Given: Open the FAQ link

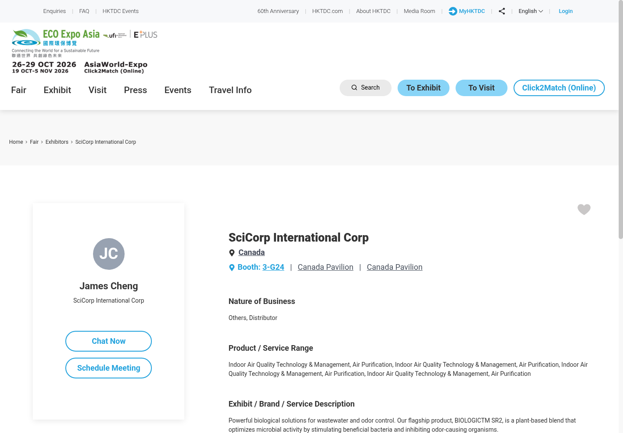Looking at the screenshot, I should point(84,11).
